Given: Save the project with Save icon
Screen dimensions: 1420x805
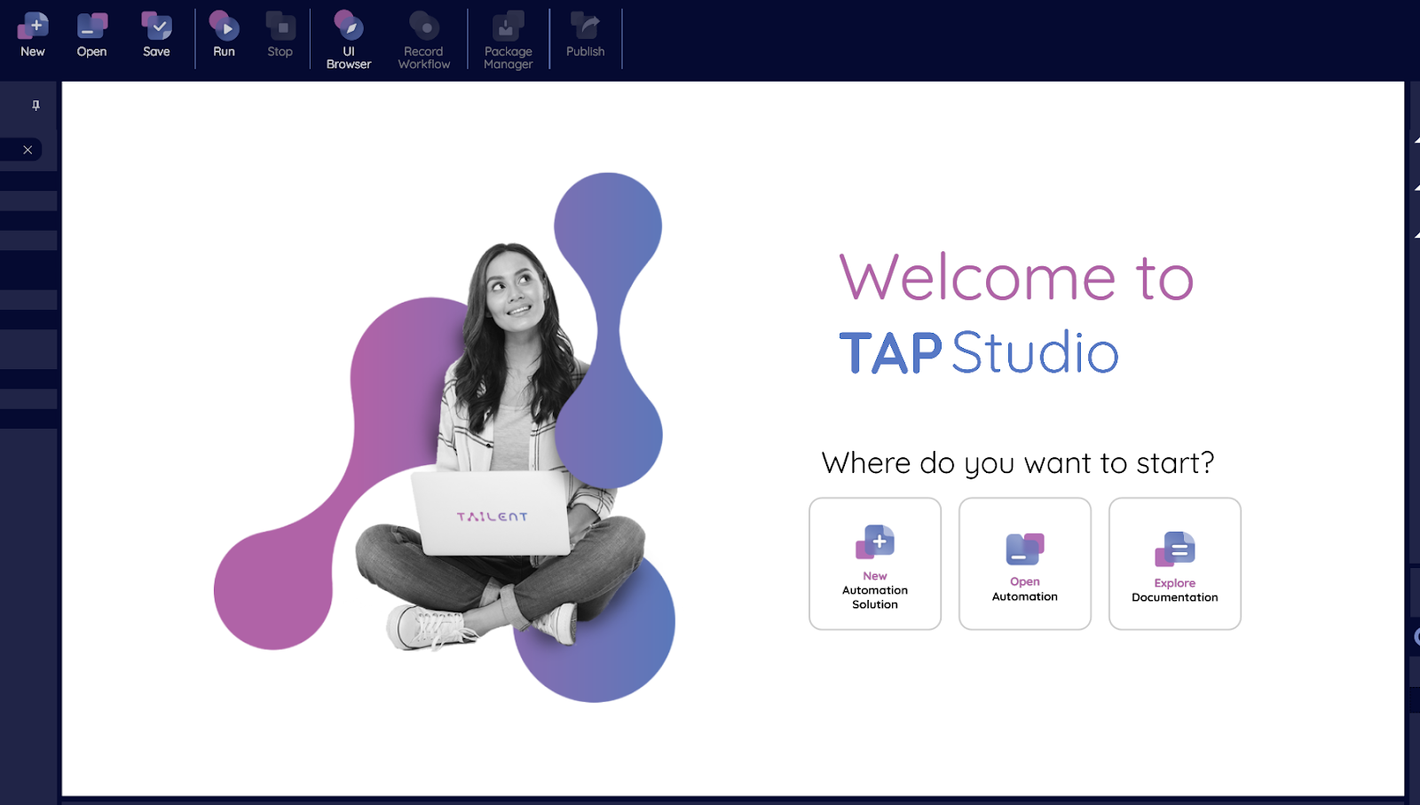Looking at the screenshot, I should (156, 36).
